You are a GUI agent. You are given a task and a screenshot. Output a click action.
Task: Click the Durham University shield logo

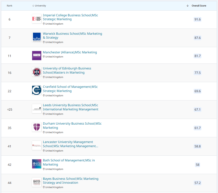coord(37,127)
